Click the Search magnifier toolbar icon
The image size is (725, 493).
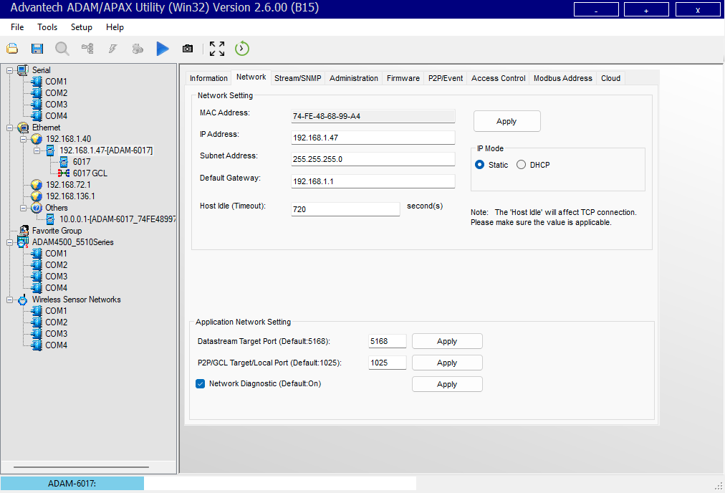pyautogui.click(x=62, y=49)
